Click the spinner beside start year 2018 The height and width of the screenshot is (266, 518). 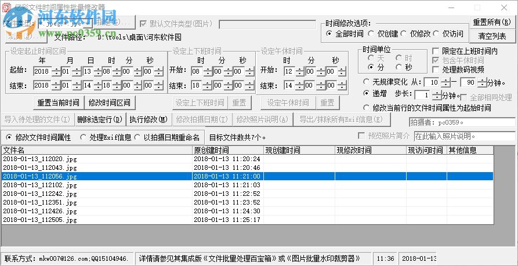click(x=56, y=71)
